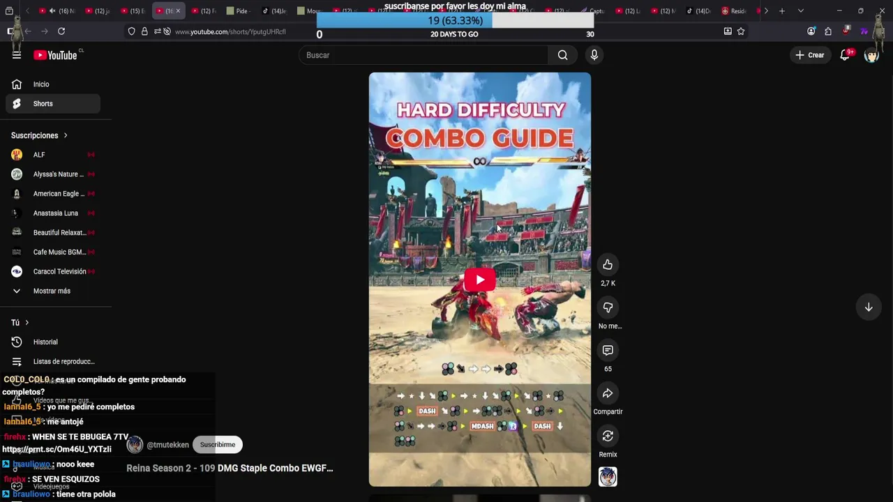Share the Short with Compartir
This screenshot has width=893, height=502.
[608, 393]
